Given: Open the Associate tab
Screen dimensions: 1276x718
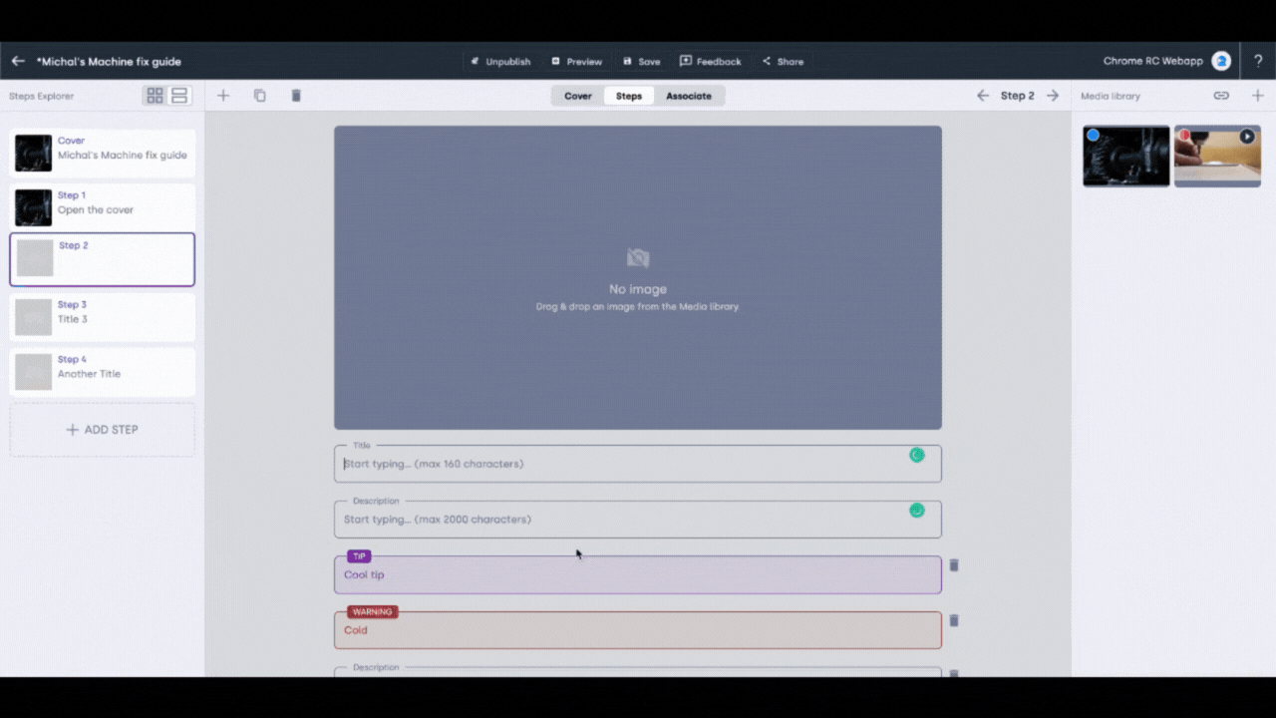Looking at the screenshot, I should tap(689, 96).
